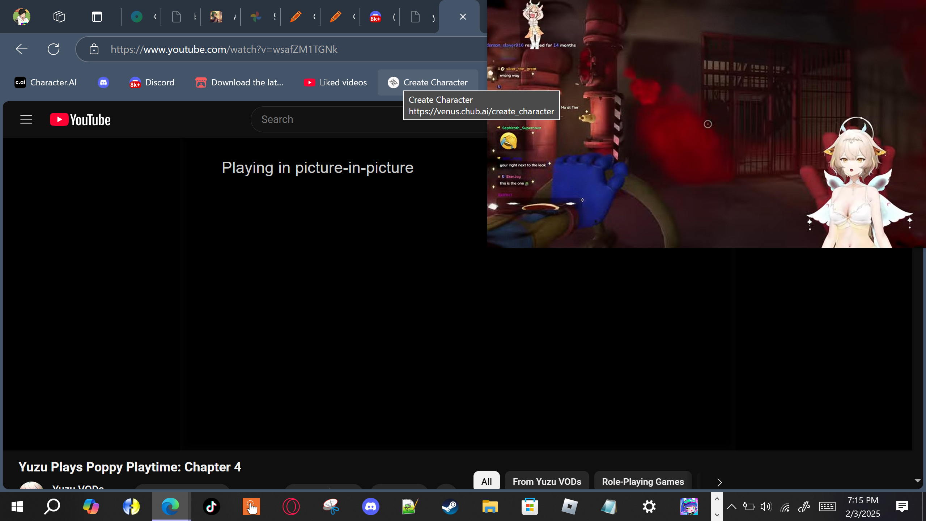This screenshot has width=926, height=521.
Task: Switch to the Google Photos pinwheel tab
Action: (256, 17)
